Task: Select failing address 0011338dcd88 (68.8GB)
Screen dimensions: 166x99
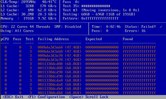Action: coord(60,68)
